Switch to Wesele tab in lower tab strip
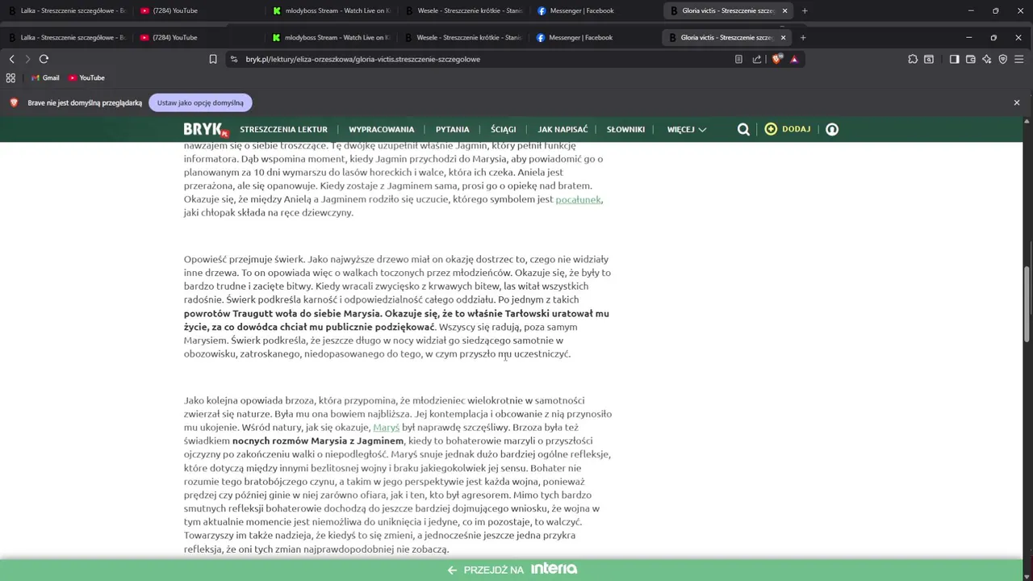1033x581 pixels. pyautogui.click(x=464, y=37)
